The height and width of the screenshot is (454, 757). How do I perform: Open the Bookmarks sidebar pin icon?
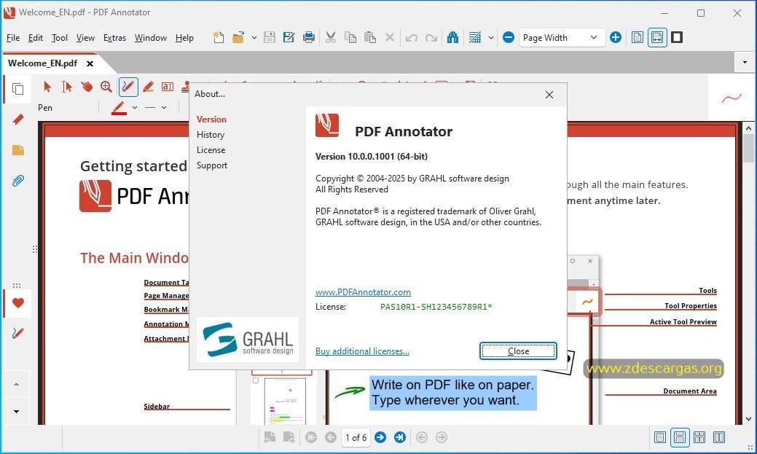pyautogui.click(x=18, y=120)
